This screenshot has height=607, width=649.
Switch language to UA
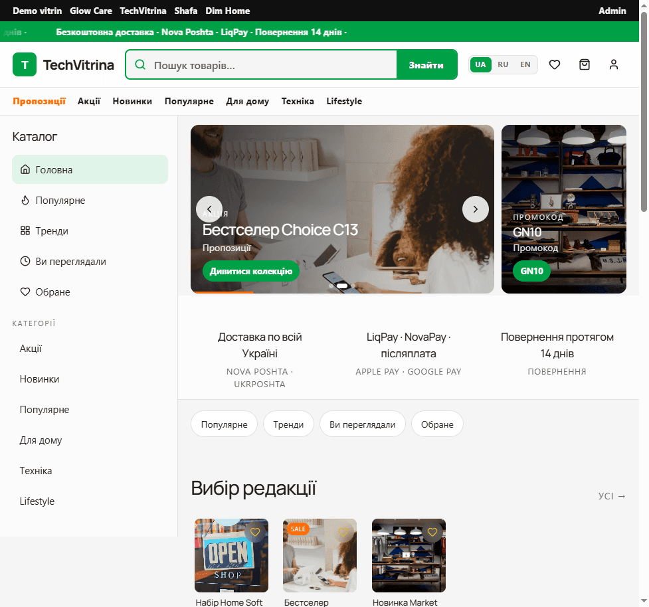(480, 64)
